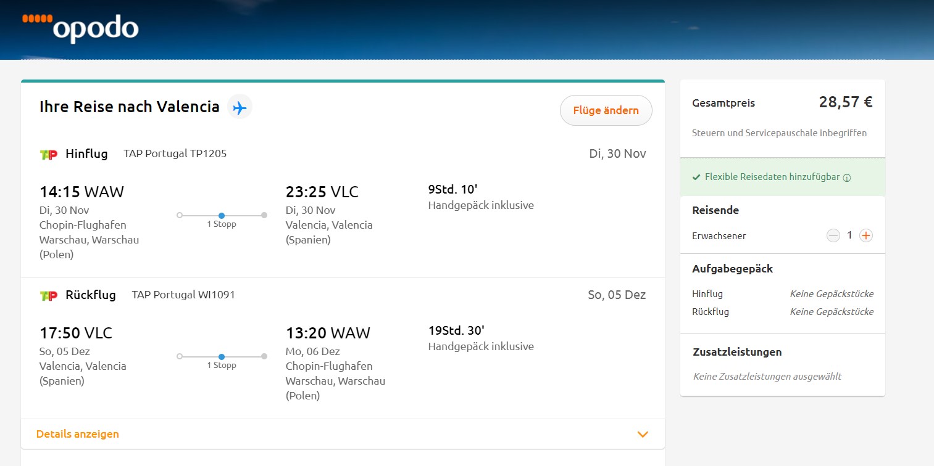Screen dimensions: 934x466
Task: Click the Reisende heading
Action: click(715, 210)
